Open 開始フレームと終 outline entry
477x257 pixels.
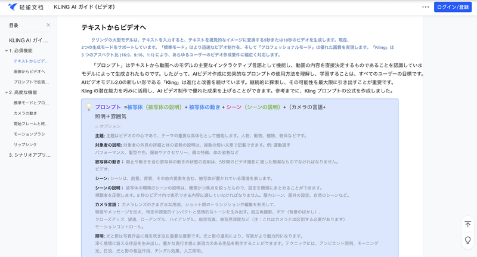31,123
